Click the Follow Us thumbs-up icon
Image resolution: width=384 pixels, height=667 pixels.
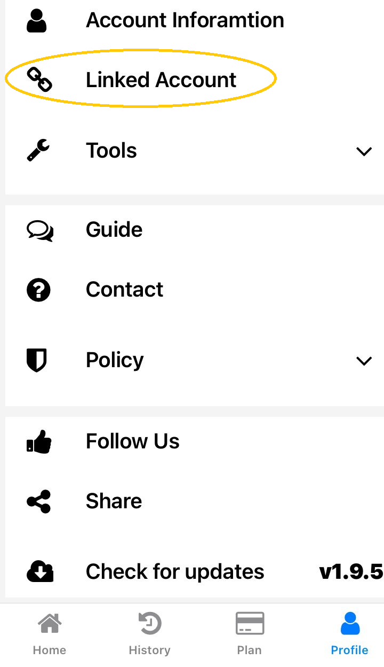tap(39, 442)
